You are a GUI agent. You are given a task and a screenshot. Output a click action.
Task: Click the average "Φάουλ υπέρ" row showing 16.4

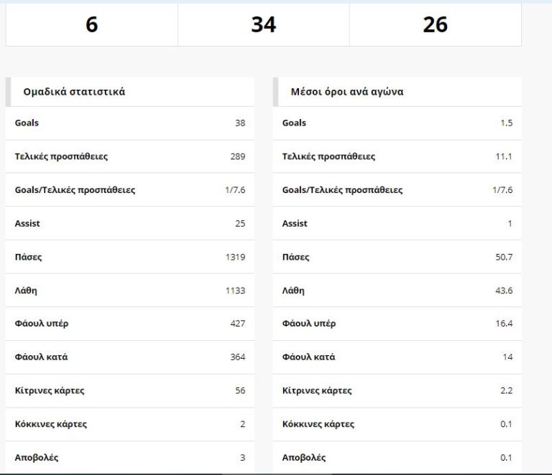(397, 324)
